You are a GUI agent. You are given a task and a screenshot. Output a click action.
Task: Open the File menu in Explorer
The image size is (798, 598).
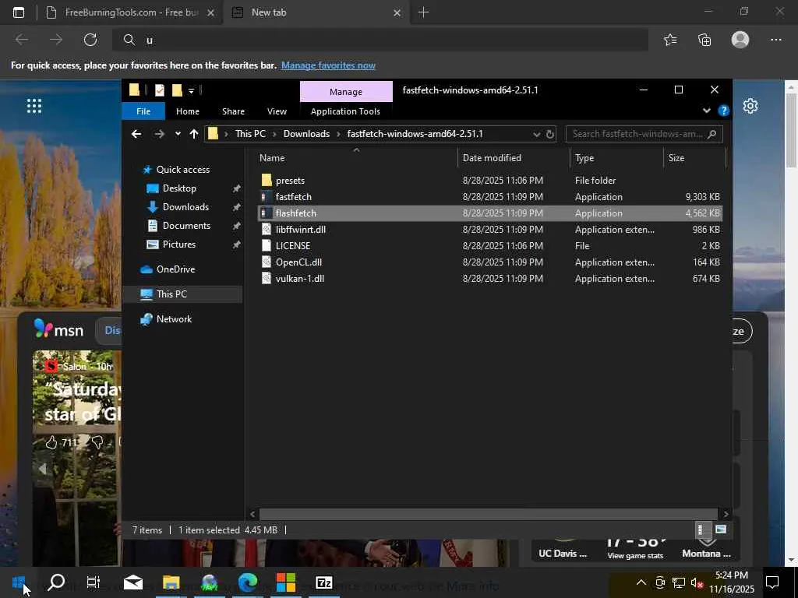143,111
